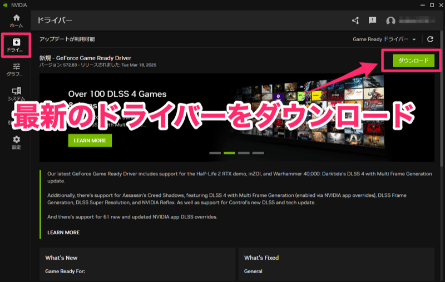
Task: Open the feedback speech bubble icon
Action: [372, 21]
